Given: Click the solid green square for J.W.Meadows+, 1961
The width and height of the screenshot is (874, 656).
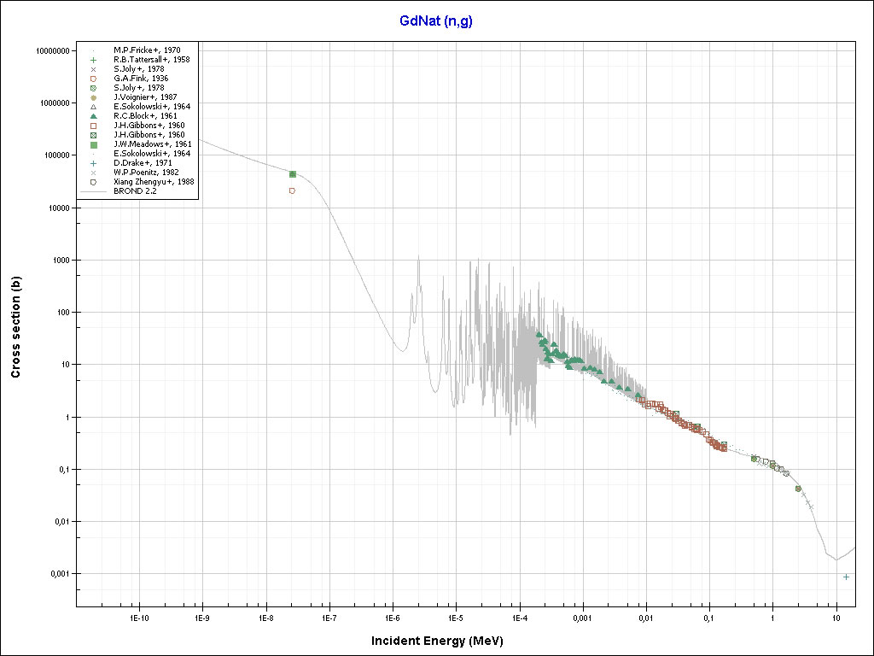Looking at the screenshot, I should tap(93, 144).
